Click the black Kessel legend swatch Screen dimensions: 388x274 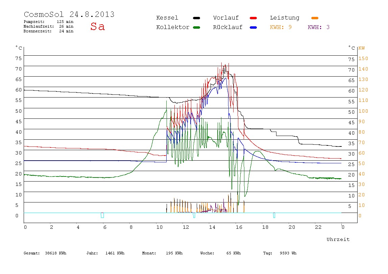(x=196, y=18)
